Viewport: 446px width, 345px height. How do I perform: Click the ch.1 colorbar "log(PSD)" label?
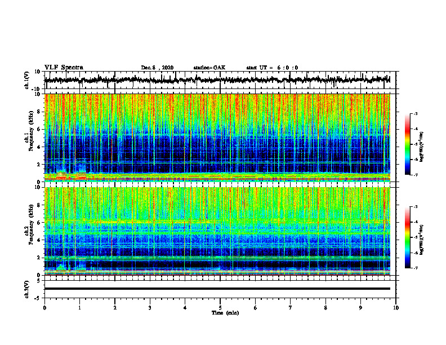pos(422,147)
